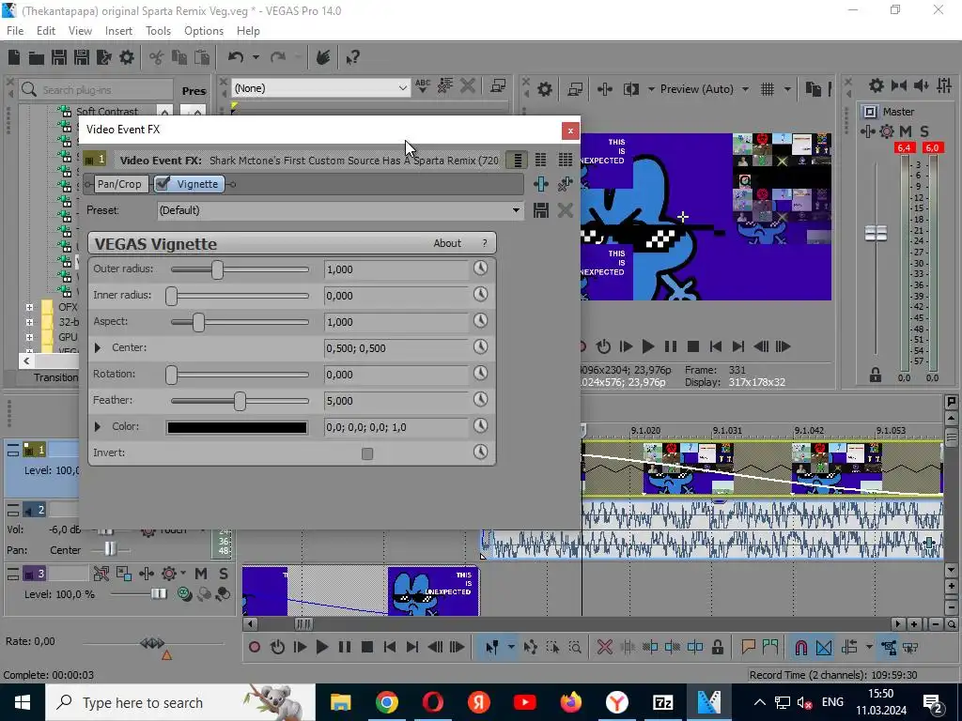
Task: Toggle auto crossfades icon on bottom toolbar
Action: 824,648
